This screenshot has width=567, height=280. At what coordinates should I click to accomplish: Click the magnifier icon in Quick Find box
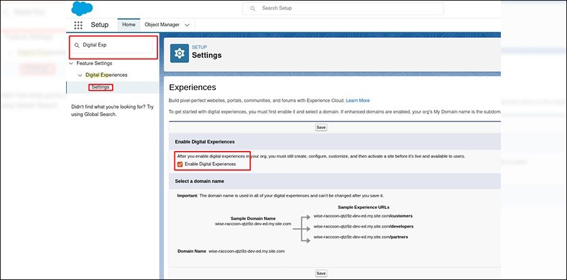(x=77, y=45)
